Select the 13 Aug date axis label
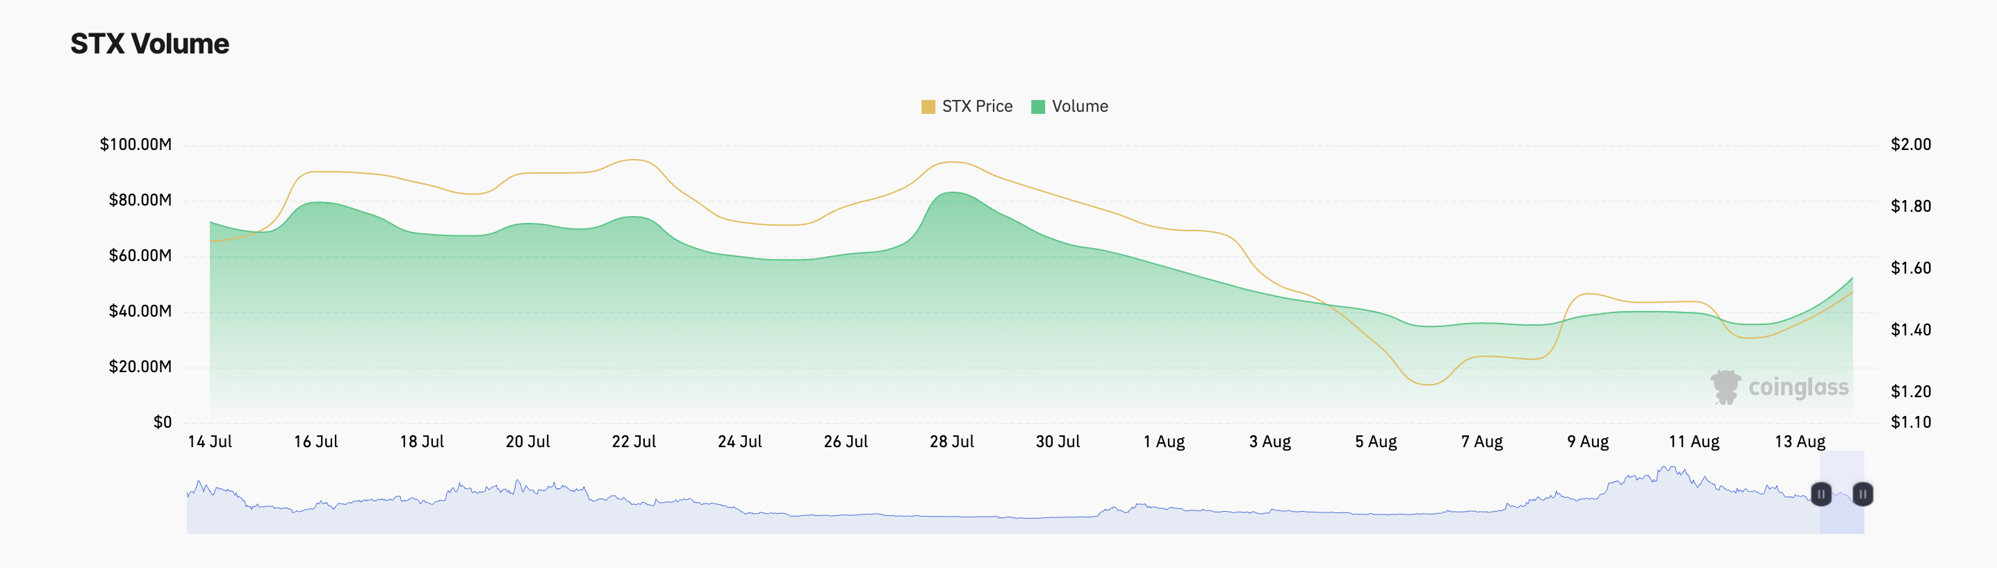Screen dimensions: 1997x568 [1800, 442]
